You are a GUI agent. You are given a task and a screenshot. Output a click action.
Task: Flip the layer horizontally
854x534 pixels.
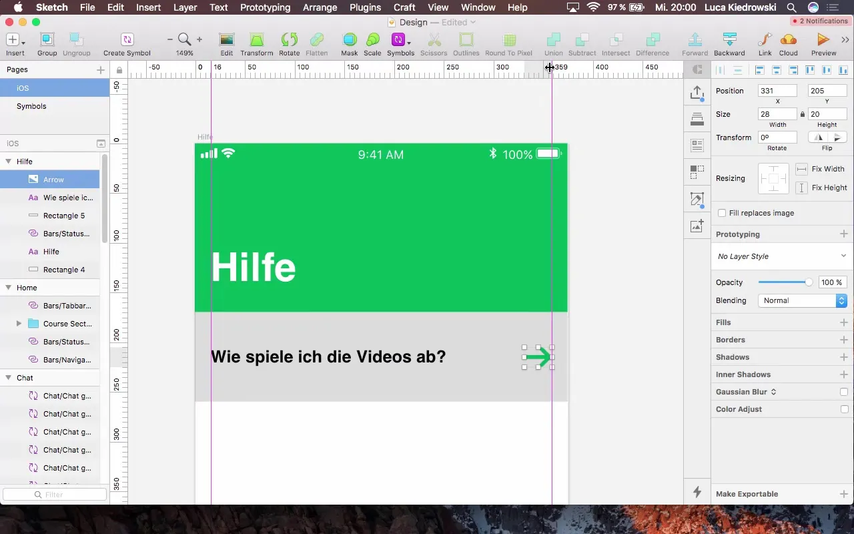coord(819,138)
